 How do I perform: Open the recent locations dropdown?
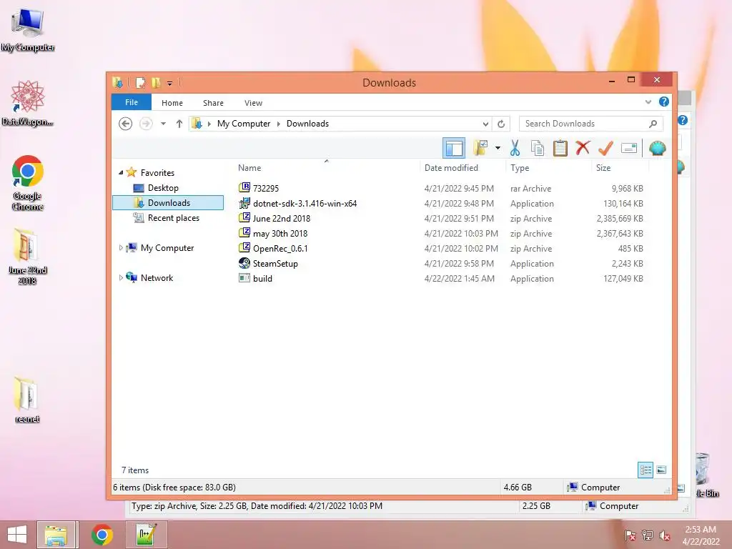163,124
